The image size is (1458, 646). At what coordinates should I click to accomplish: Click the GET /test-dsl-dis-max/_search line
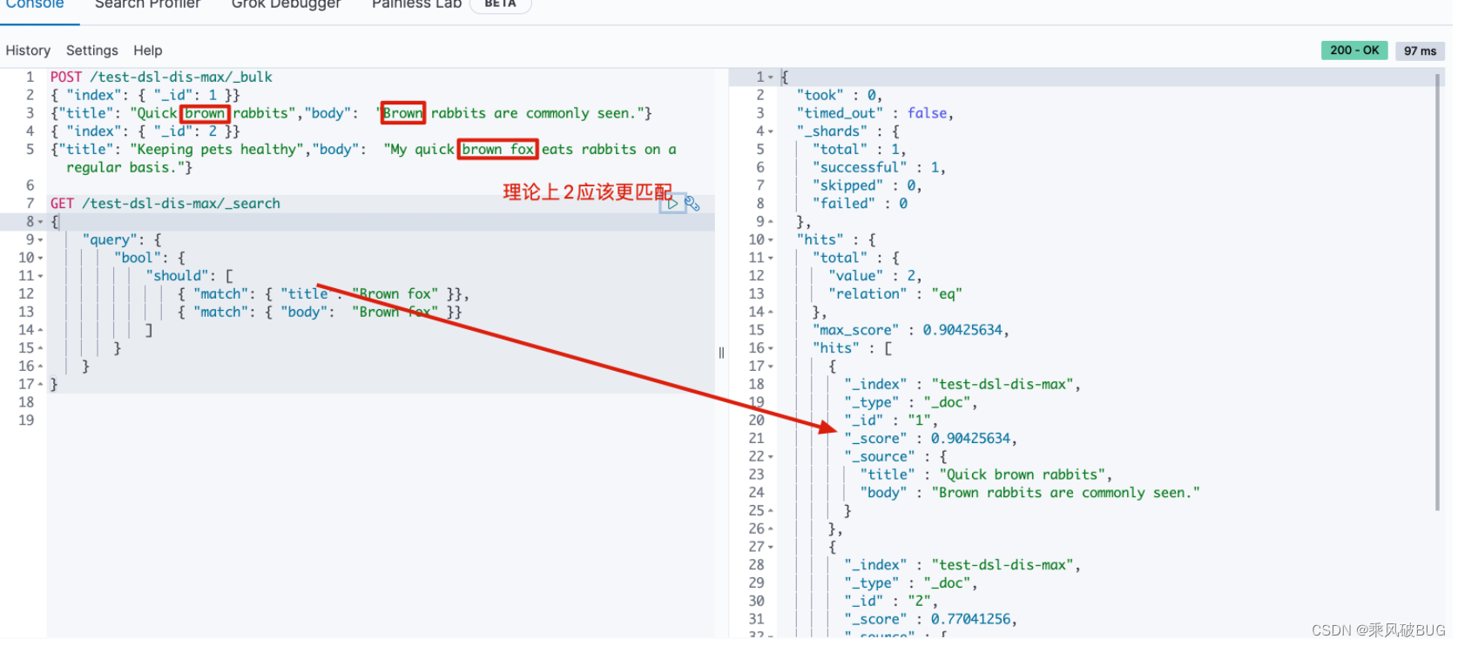pos(165,204)
